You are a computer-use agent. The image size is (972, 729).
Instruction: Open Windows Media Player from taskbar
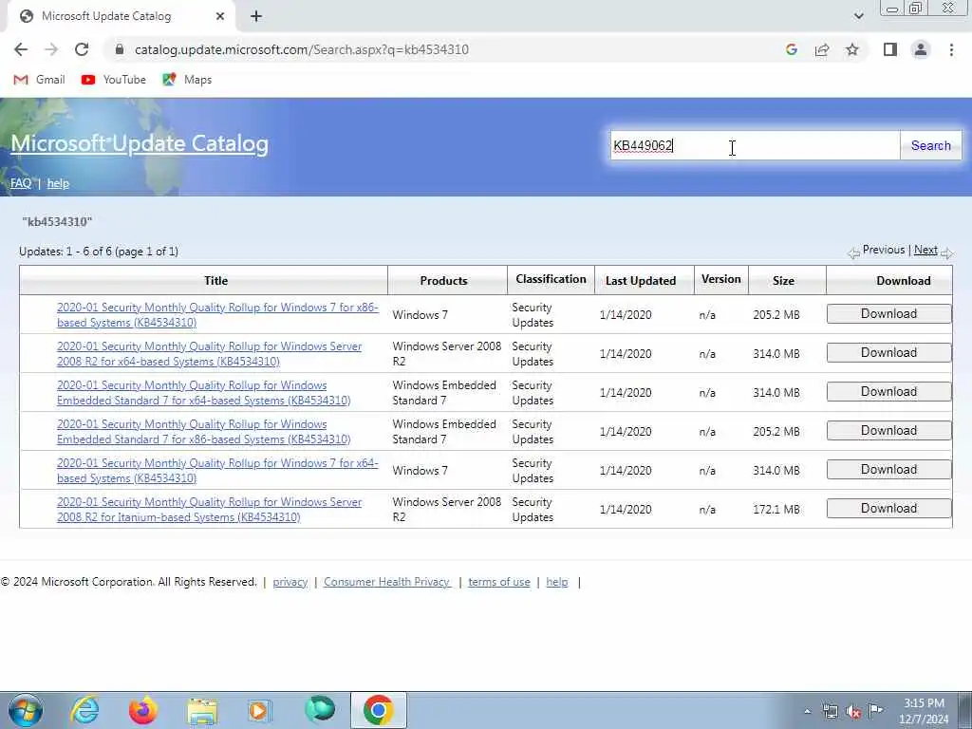tap(260, 710)
